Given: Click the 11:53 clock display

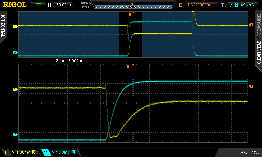Looking at the screenshot, I should (x=254, y=152).
